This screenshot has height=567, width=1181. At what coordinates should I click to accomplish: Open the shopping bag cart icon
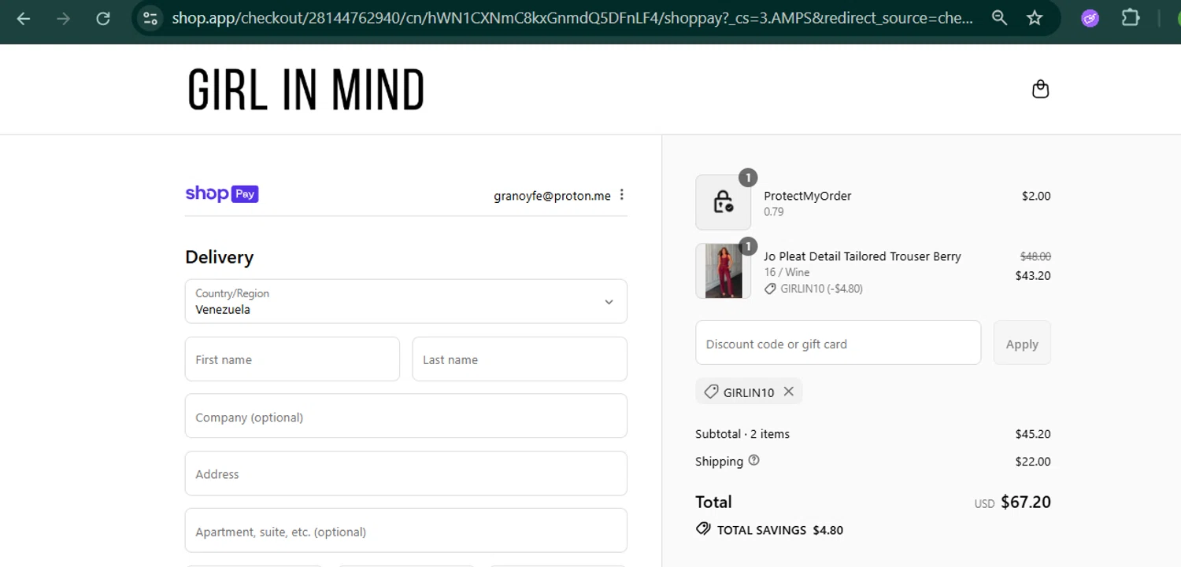(1040, 89)
